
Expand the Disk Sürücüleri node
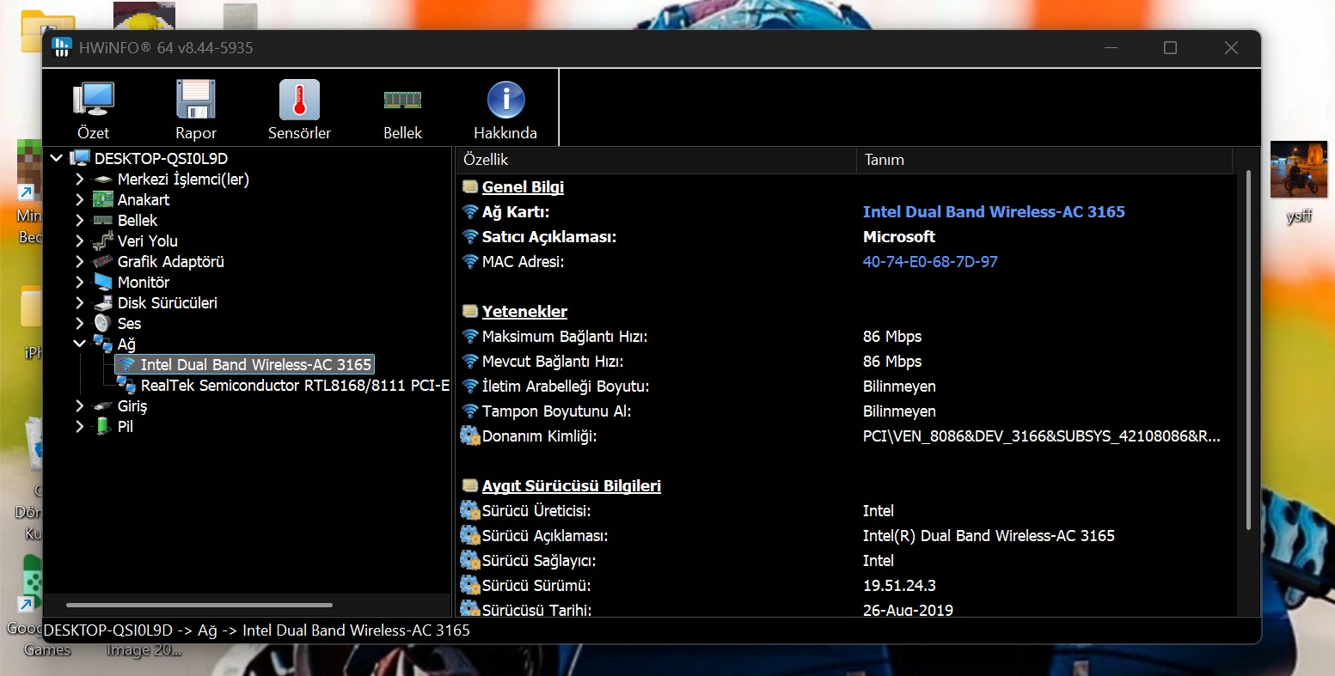point(80,303)
